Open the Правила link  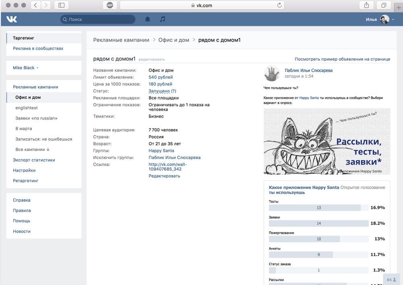pos(22,211)
